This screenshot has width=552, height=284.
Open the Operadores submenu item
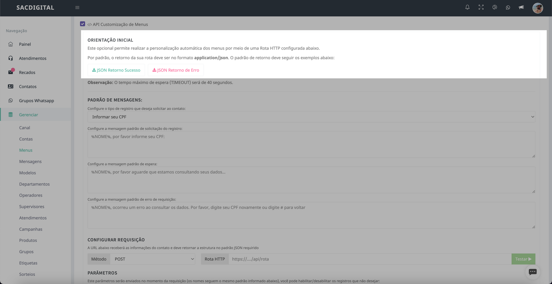click(x=31, y=195)
